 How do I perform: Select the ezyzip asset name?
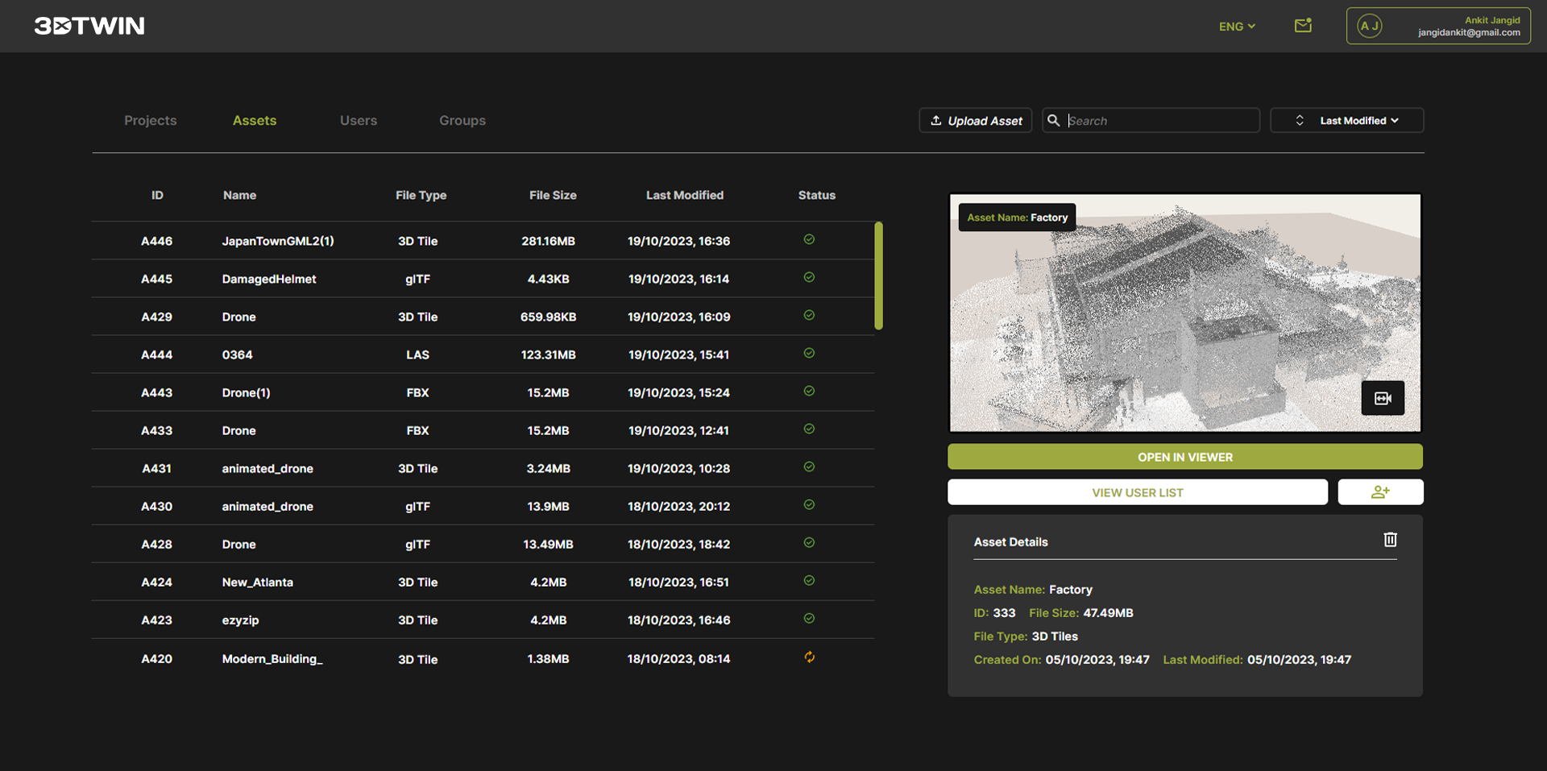(x=241, y=620)
